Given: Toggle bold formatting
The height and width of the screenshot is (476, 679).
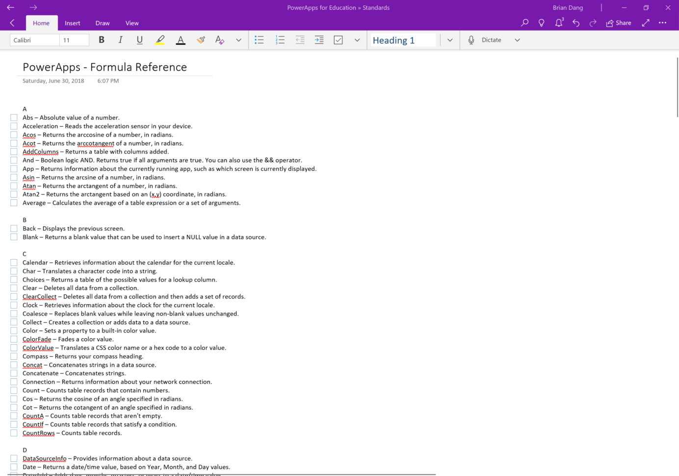Looking at the screenshot, I should pyautogui.click(x=102, y=40).
